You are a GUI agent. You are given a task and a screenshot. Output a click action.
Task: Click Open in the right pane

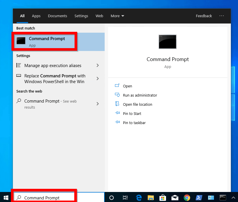coord(128,86)
